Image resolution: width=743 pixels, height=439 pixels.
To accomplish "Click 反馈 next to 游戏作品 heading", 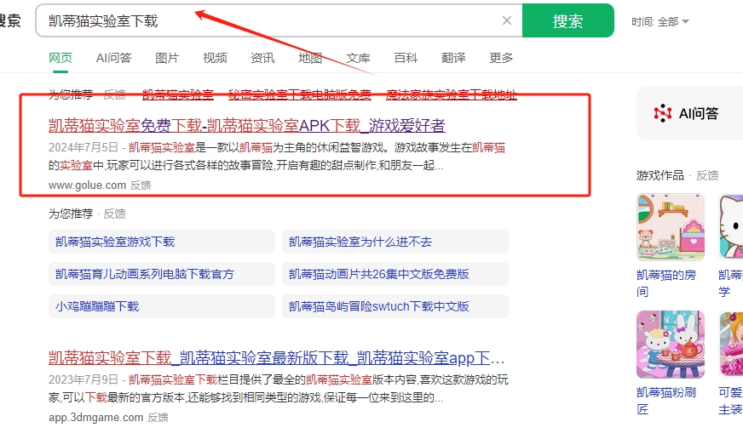I will 707,175.
